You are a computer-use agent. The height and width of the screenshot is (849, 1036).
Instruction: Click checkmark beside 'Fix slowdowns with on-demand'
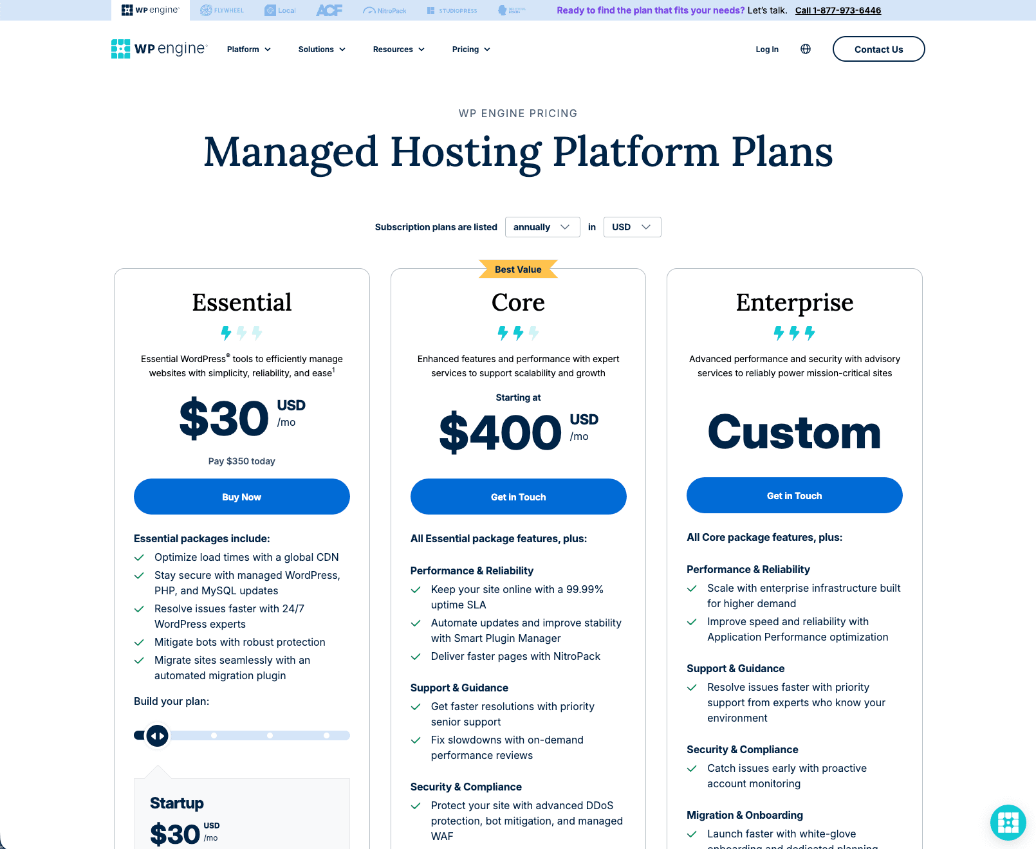pyautogui.click(x=416, y=740)
